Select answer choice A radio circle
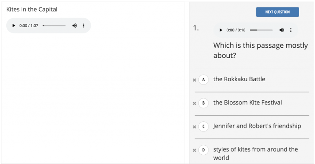 pyautogui.click(x=203, y=79)
